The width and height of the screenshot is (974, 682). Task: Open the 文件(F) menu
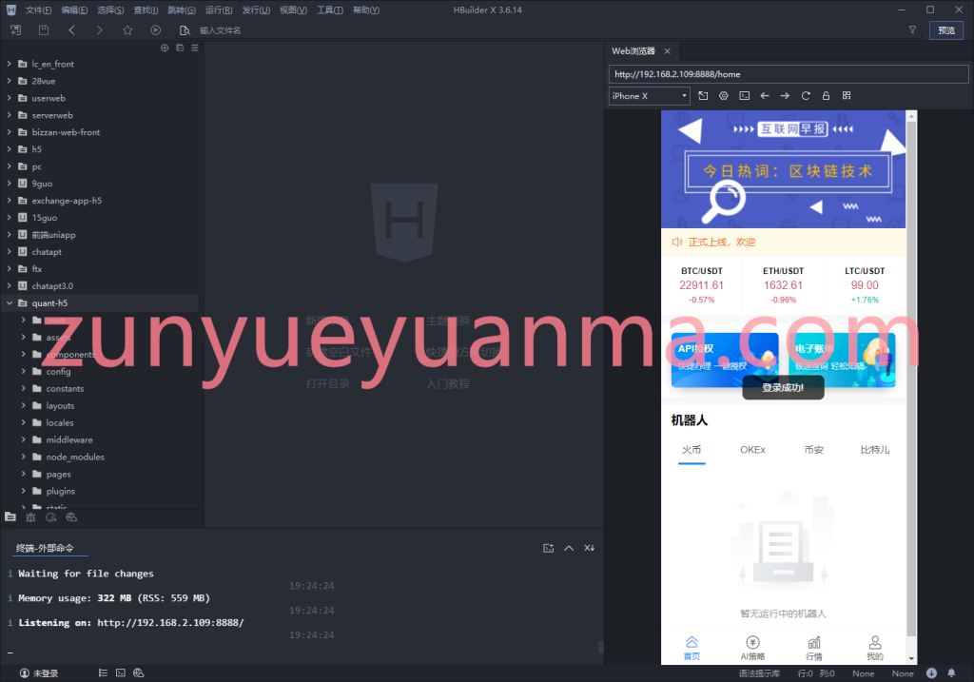38,10
